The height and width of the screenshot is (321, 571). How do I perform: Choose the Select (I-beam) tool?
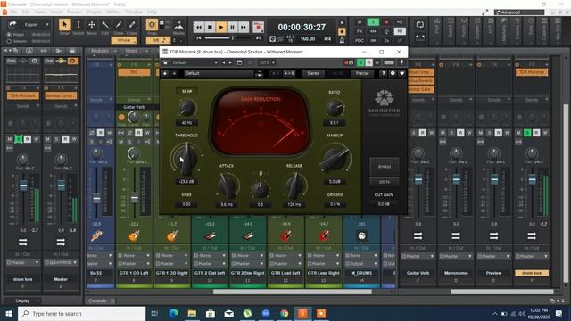click(x=78, y=25)
